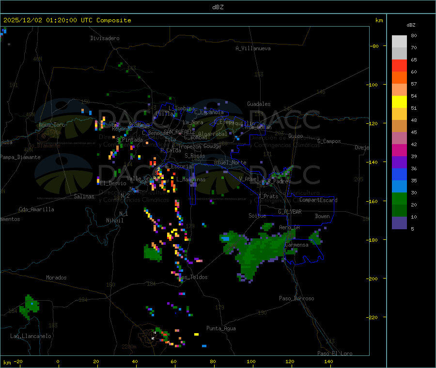Click the Paso_El_Loro label

[335, 353]
